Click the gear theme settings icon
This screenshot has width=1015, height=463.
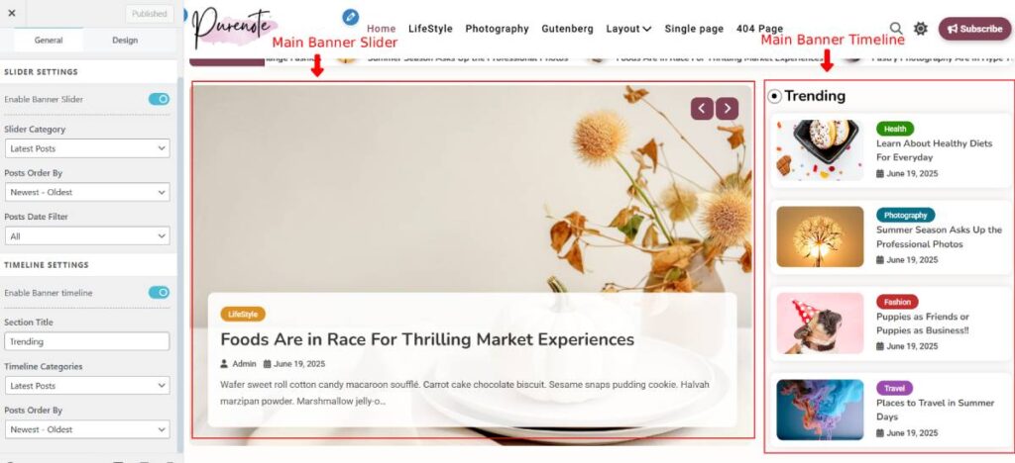pos(921,29)
